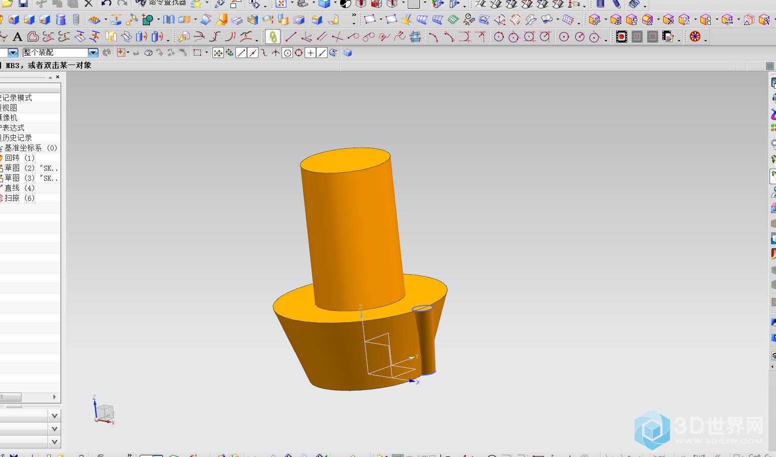Click the shaded cube rendering style icon
The height and width of the screenshot is (457, 776).
click(324, 4)
